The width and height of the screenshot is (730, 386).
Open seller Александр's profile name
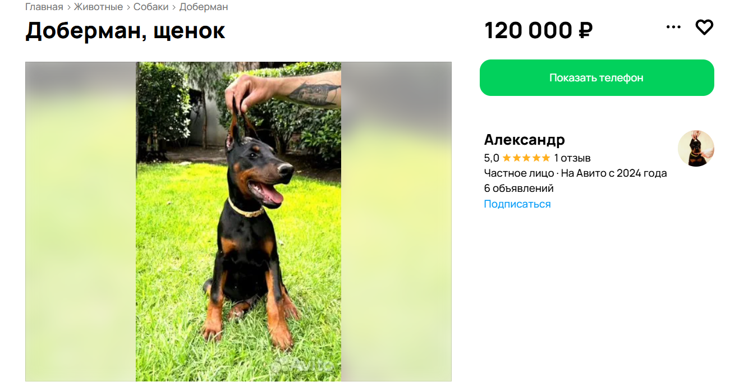(x=525, y=139)
